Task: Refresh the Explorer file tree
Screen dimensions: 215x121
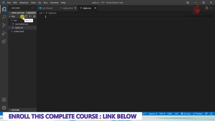Action: (30, 16)
